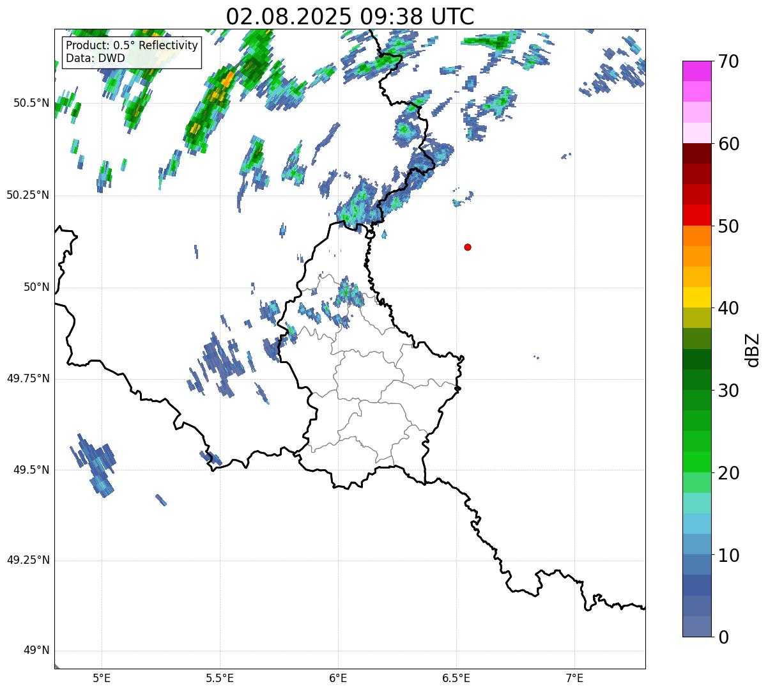Click the 30 colorbar tick label

click(x=728, y=391)
